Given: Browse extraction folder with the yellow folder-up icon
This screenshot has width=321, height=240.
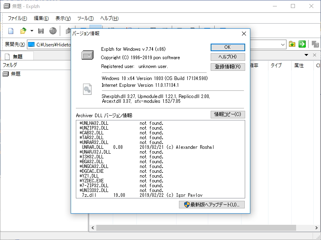Looking at the screenshot, I should click(292, 44).
